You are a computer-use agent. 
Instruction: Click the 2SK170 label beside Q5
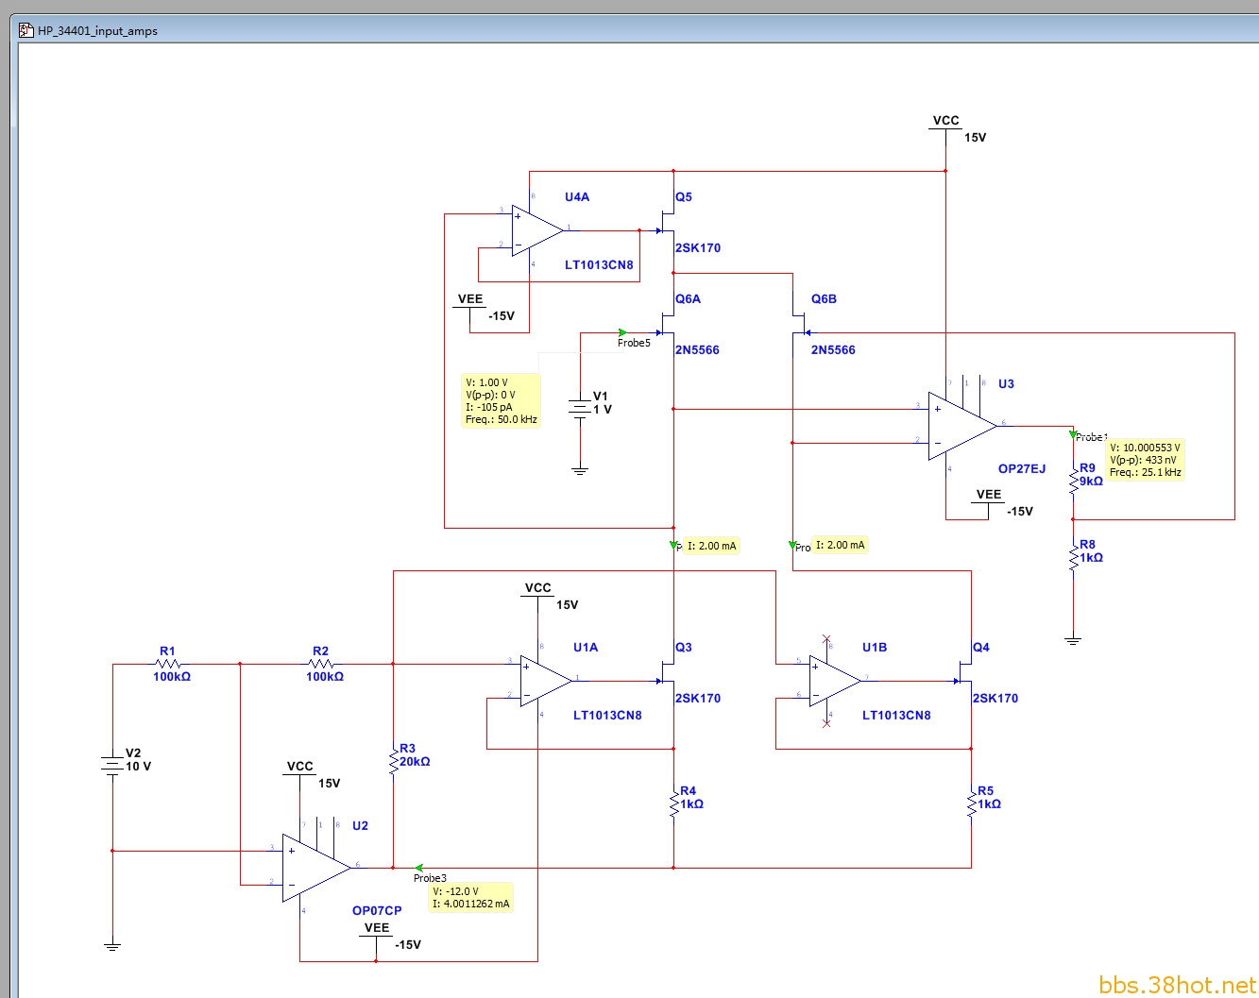pyautogui.click(x=698, y=247)
